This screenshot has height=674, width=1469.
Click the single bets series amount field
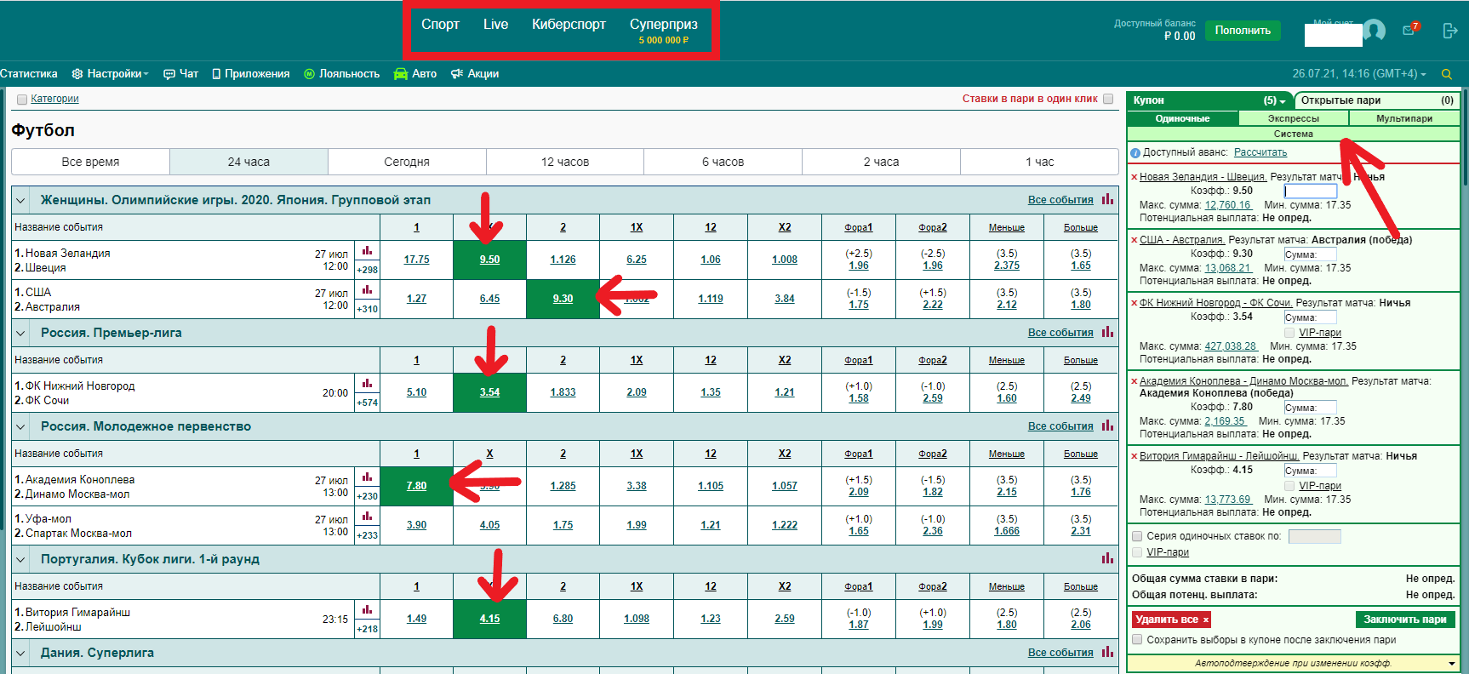[x=1314, y=536]
